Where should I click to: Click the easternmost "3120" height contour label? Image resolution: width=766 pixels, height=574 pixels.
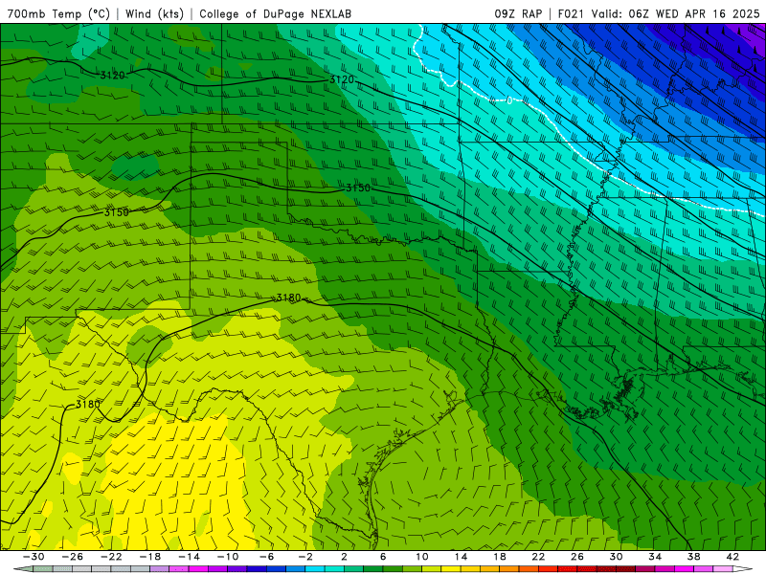342,79
